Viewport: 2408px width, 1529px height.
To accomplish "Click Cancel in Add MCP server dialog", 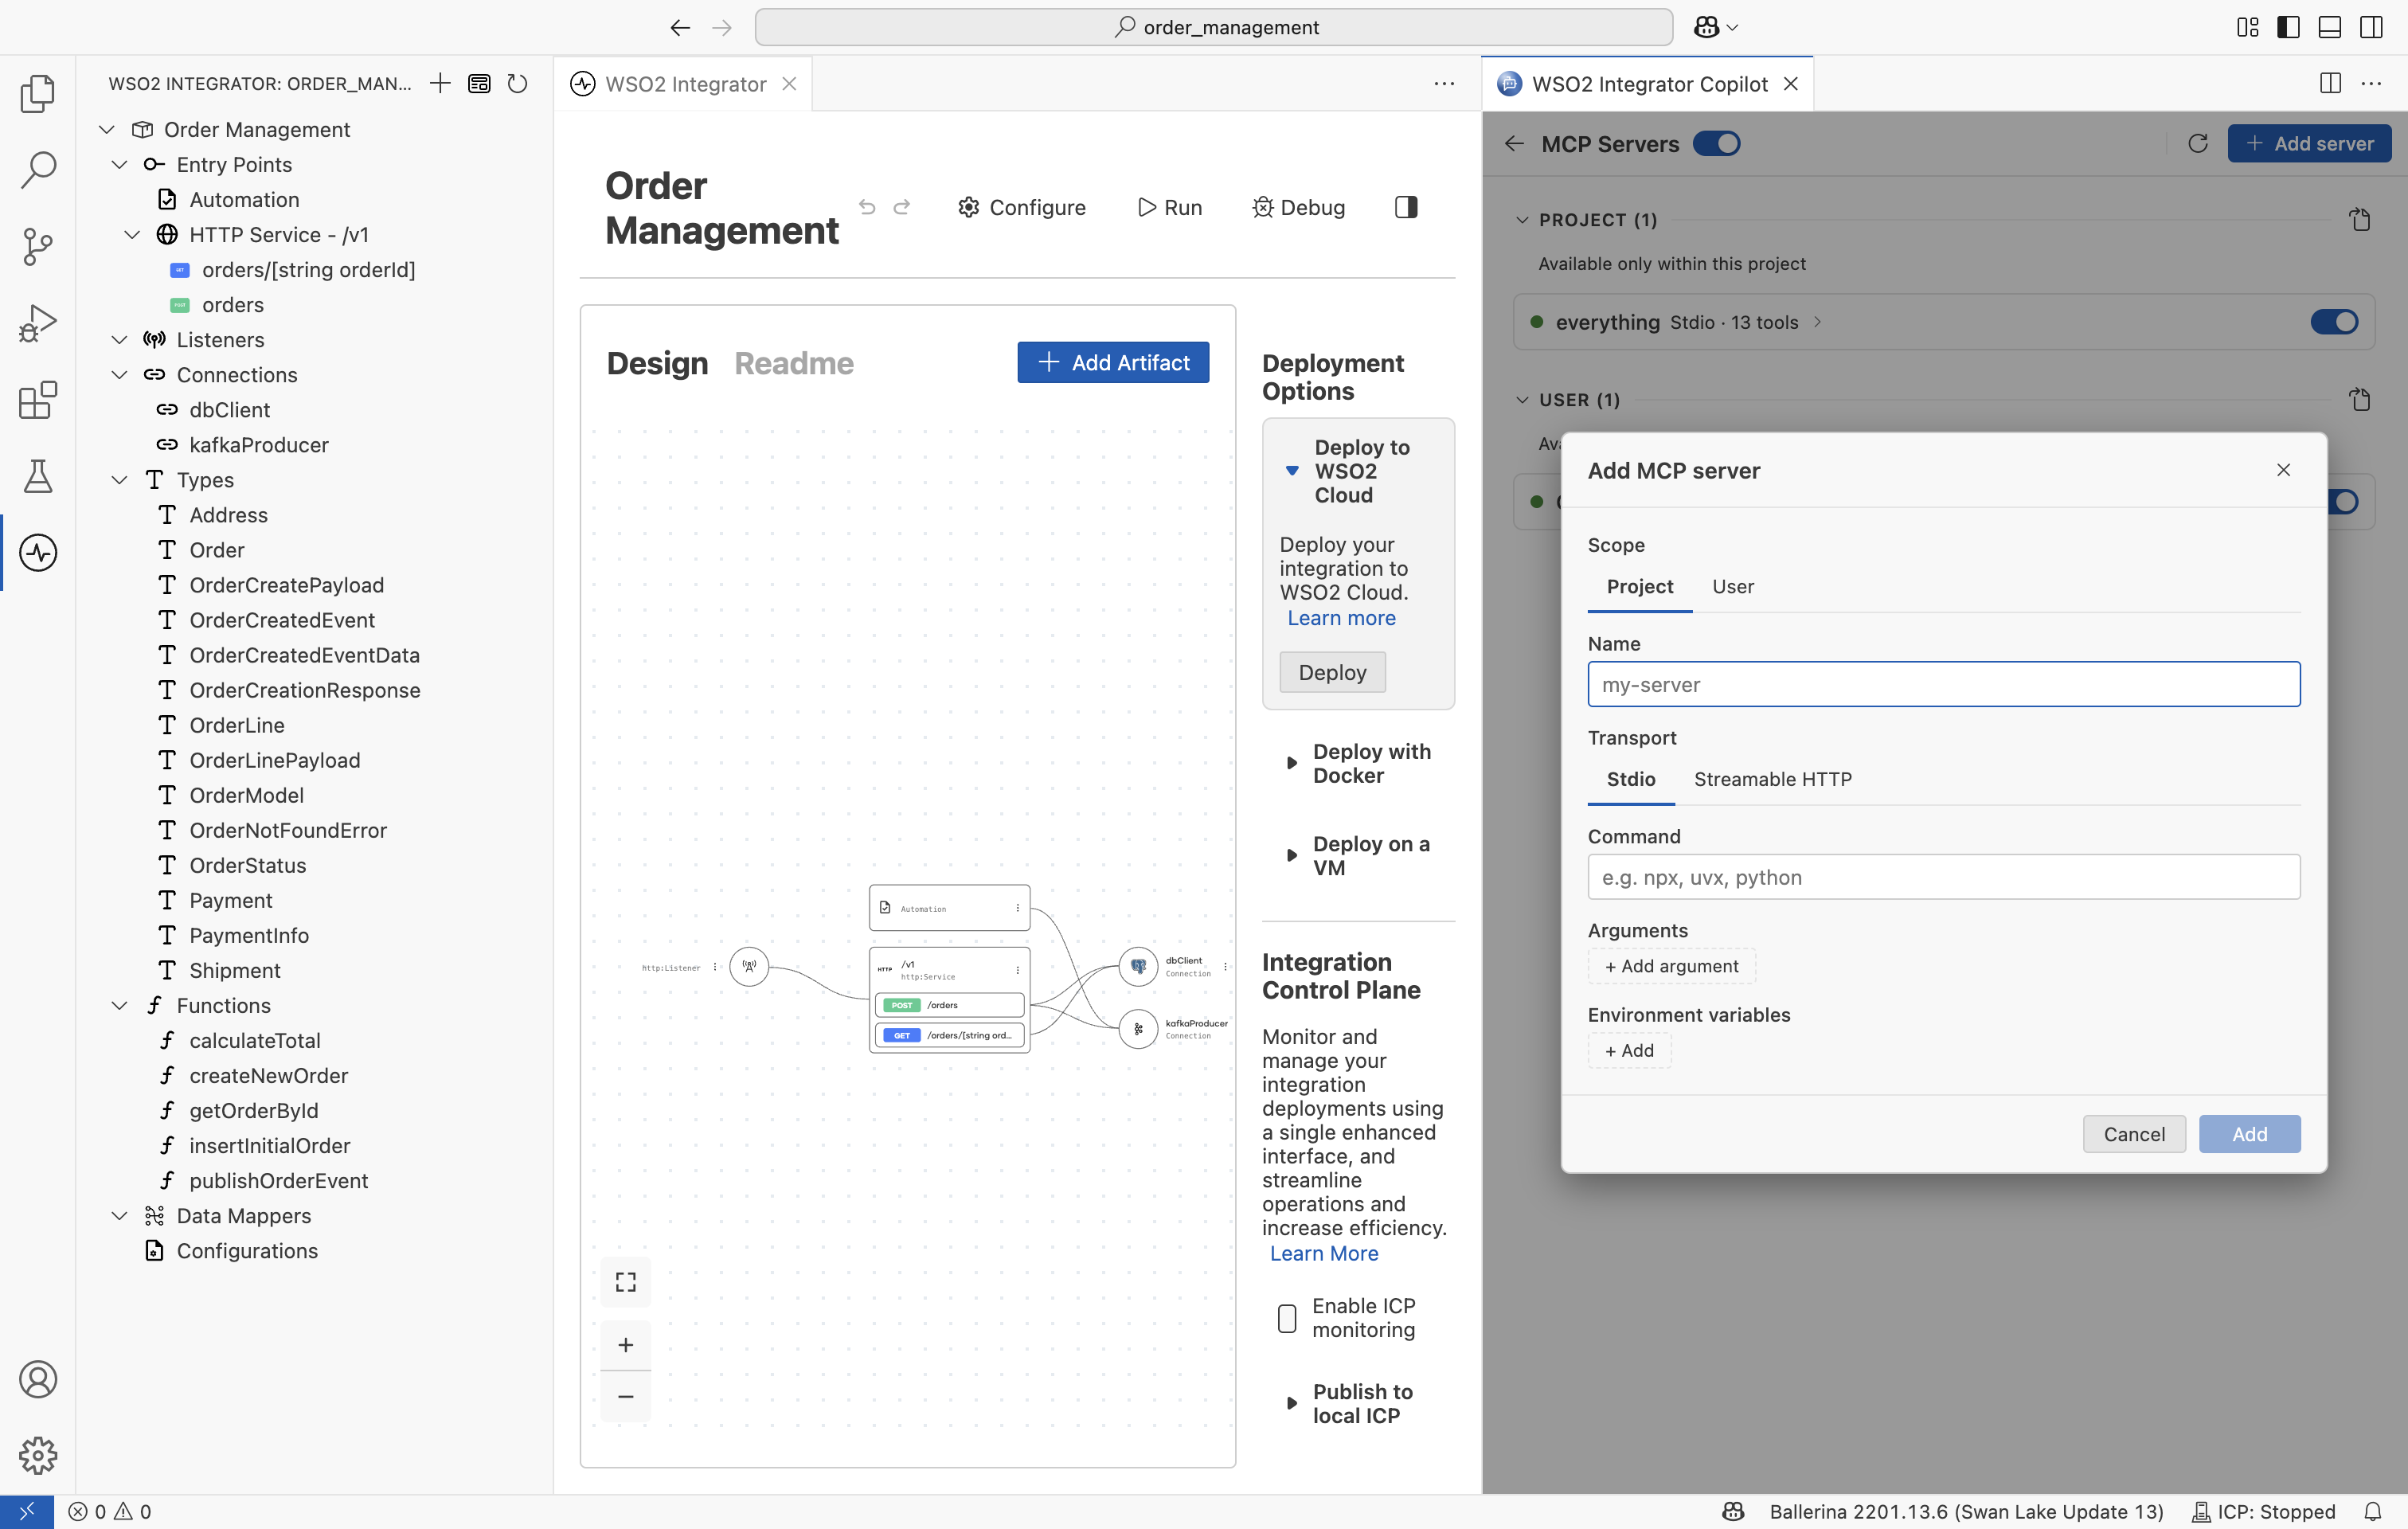I will (x=2134, y=1133).
